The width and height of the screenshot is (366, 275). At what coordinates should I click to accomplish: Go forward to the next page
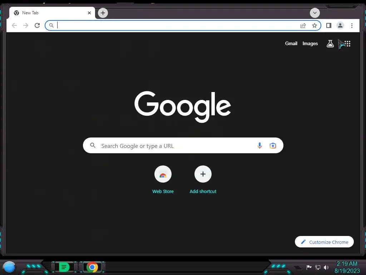tap(26, 25)
